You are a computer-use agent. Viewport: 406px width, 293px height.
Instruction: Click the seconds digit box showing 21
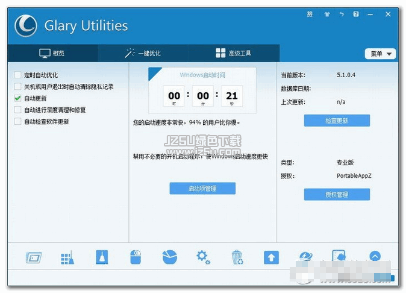point(232,96)
